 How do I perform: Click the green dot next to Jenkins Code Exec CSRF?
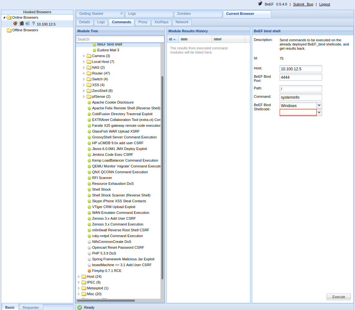(90, 155)
